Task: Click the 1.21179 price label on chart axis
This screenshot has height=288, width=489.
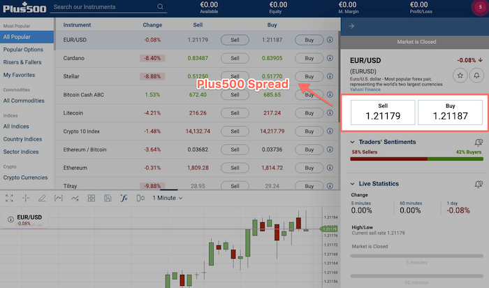Action: (x=329, y=229)
